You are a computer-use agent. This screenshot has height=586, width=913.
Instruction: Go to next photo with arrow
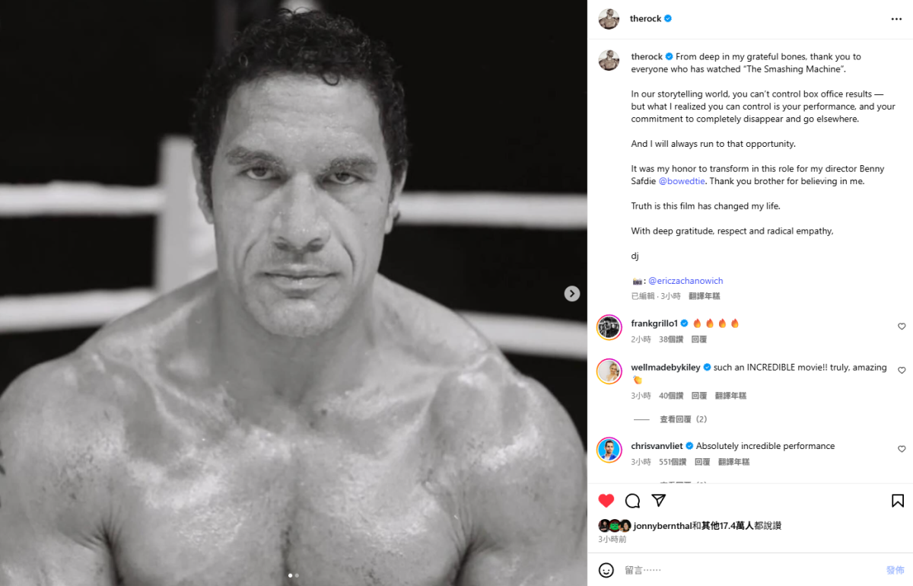click(x=572, y=294)
